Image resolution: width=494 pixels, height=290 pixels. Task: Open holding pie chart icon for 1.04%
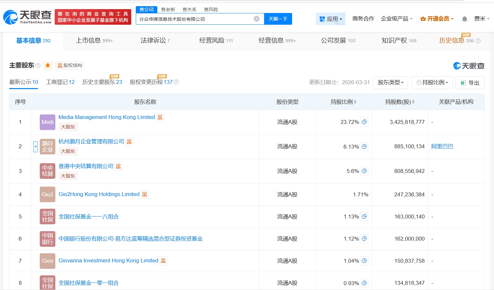364,261
